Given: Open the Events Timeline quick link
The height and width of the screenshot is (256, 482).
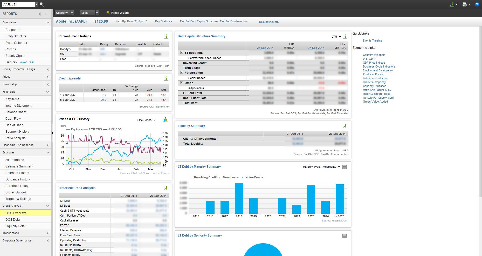Looking at the screenshot, I should [x=373, y=41].
